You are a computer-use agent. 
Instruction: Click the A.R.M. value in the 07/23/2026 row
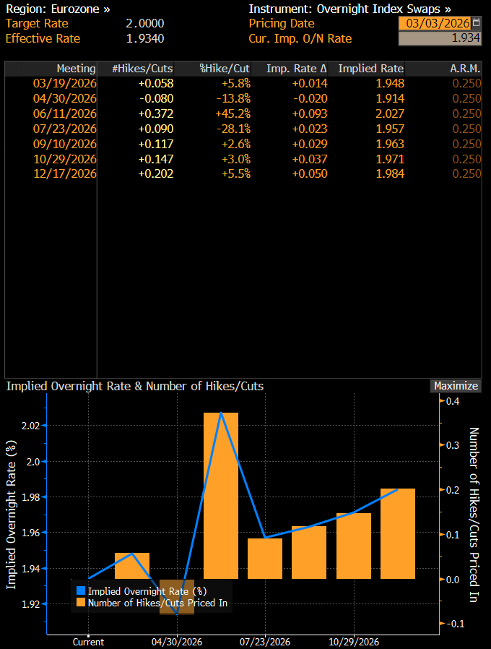click(x=466, y=129)
